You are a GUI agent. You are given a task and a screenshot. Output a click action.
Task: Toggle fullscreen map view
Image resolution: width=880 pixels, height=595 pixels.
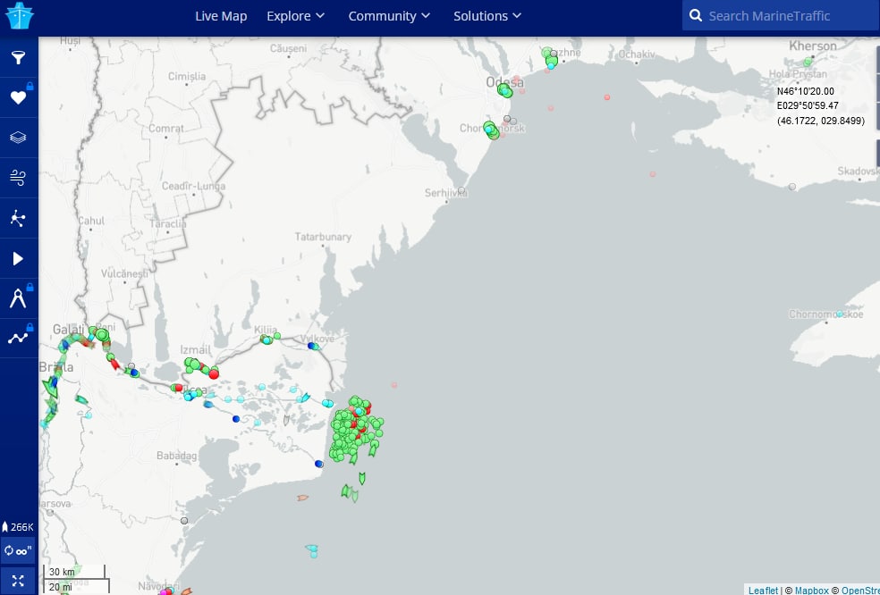(18, 581)
